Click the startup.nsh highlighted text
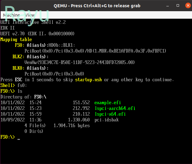The image size is (192, 164). tap(88, 80)
